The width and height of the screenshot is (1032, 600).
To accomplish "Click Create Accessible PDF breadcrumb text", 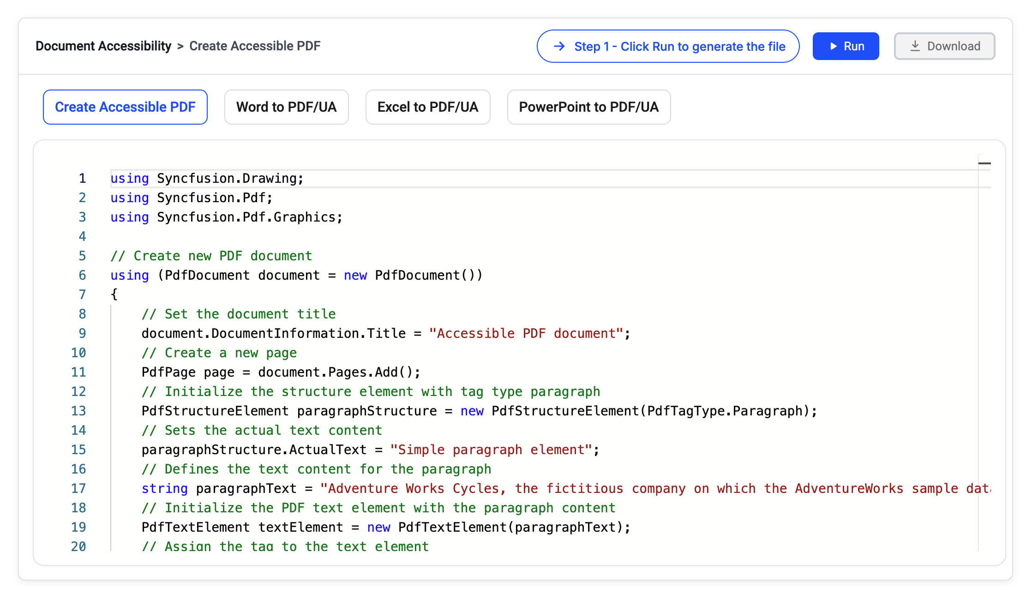I will click(255, 46).
